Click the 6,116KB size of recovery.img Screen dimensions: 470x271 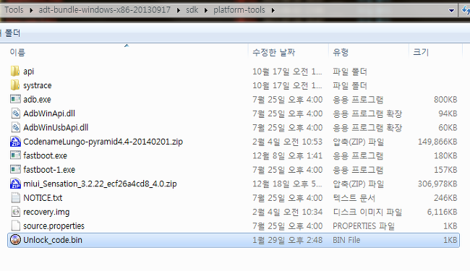[x=442, y=212]
